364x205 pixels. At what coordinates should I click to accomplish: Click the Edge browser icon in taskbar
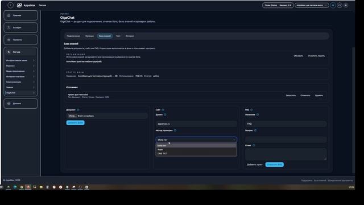point(15,187)
